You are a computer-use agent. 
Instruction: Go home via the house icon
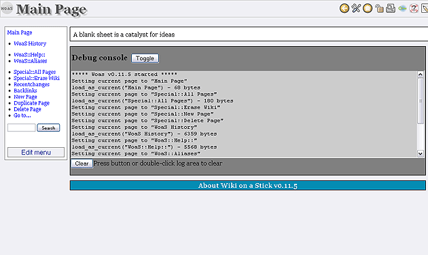click(368, 8)
